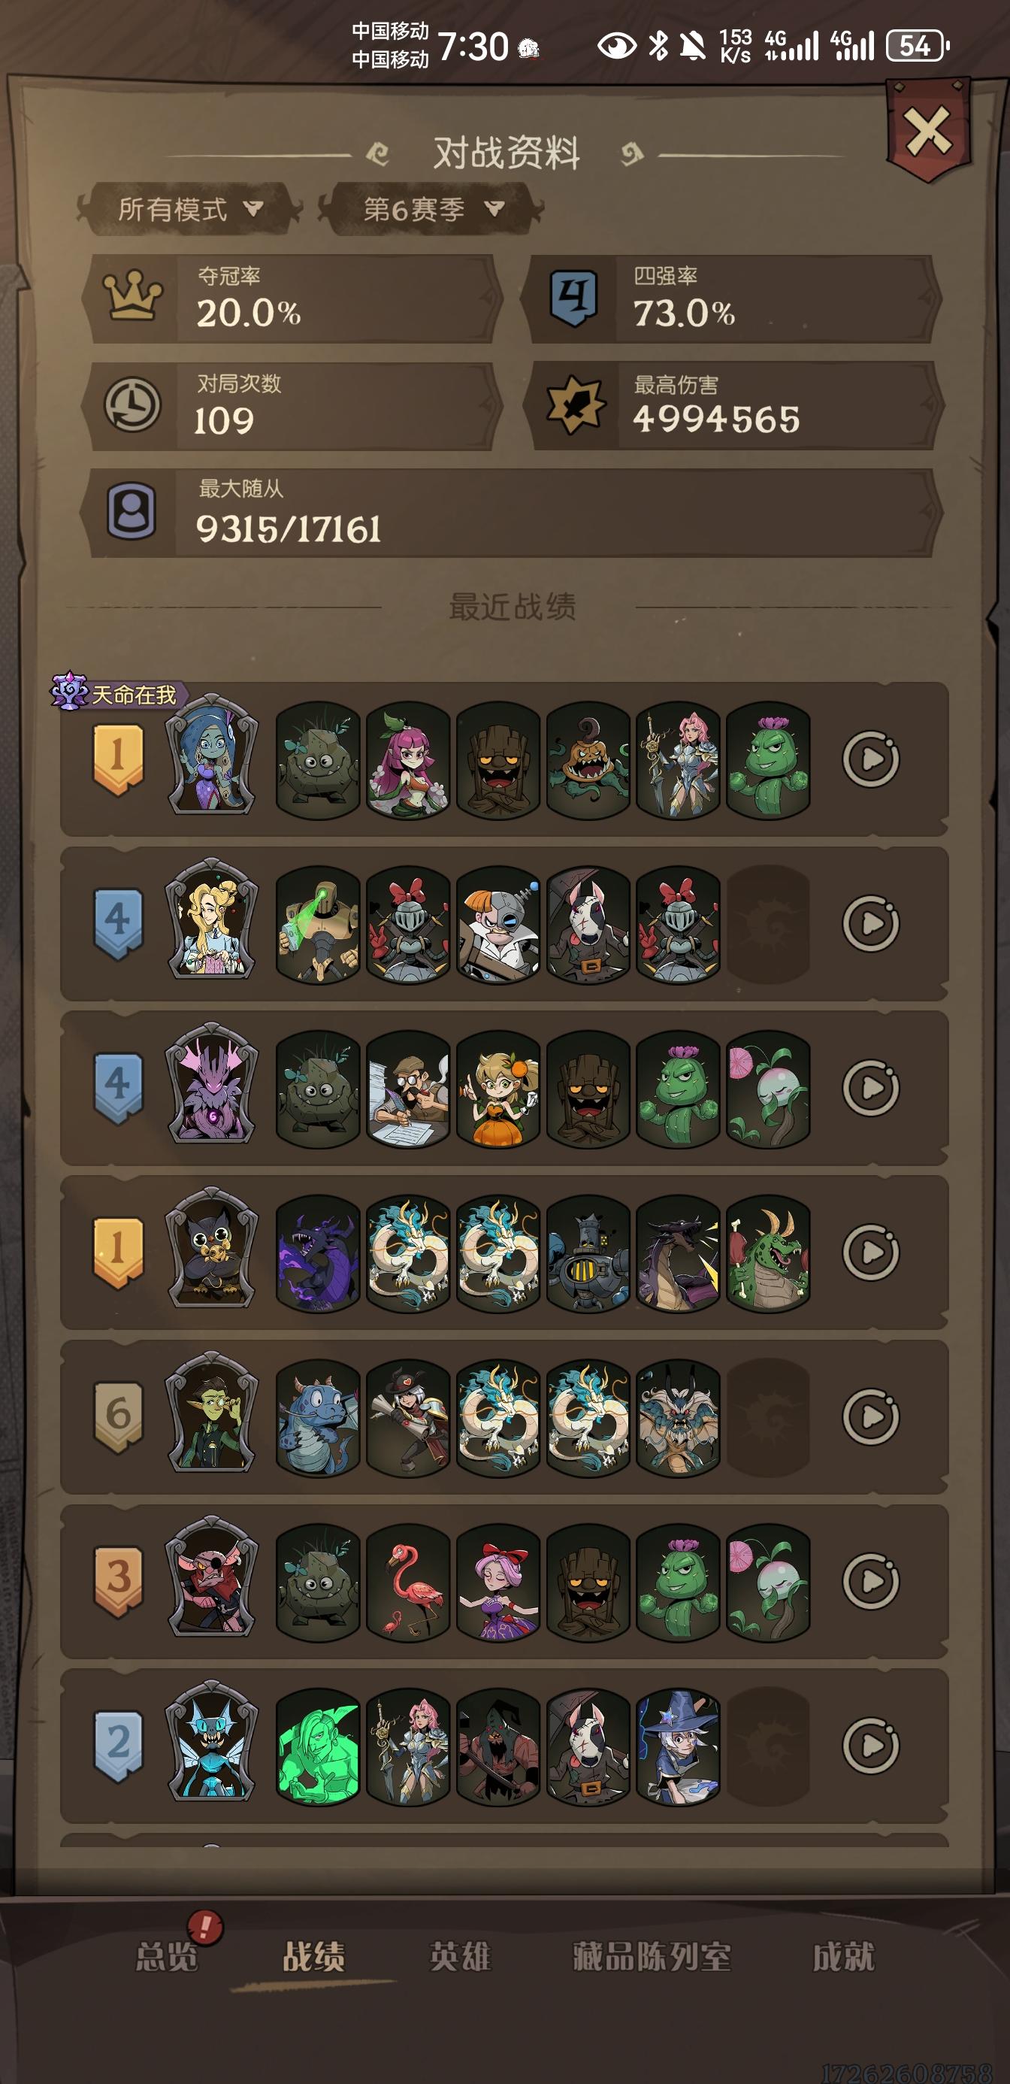Switch to the 英雄 tab

tap(460, 1956)
